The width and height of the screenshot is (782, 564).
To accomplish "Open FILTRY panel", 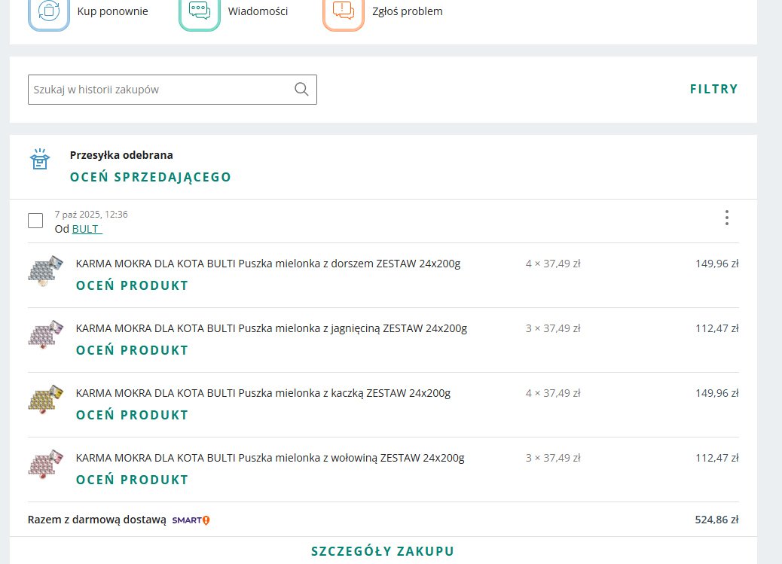I will coord(713,90).
